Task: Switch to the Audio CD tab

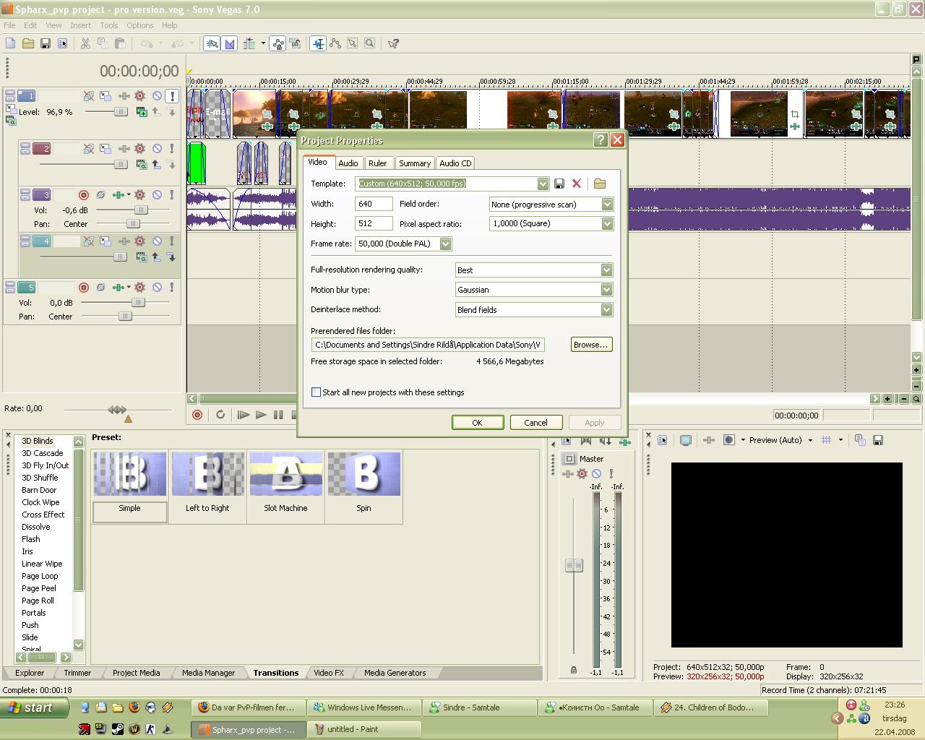Action: pos(455,163)
